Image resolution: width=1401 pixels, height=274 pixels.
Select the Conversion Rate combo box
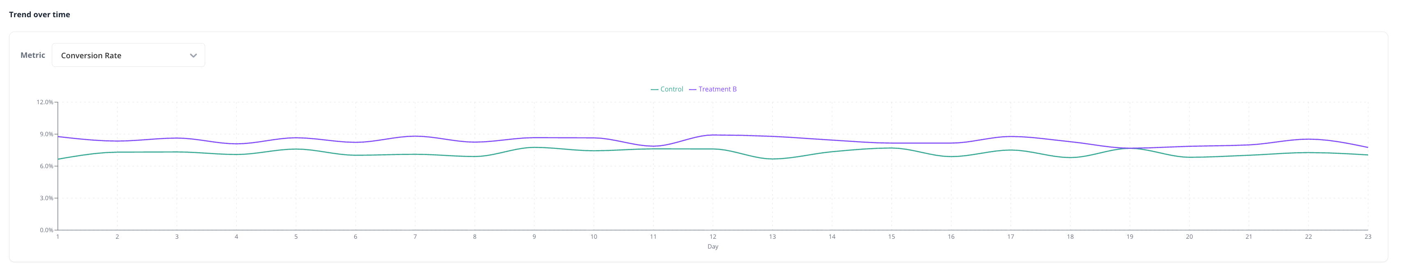pyautogui.click(x=128, y=55)
